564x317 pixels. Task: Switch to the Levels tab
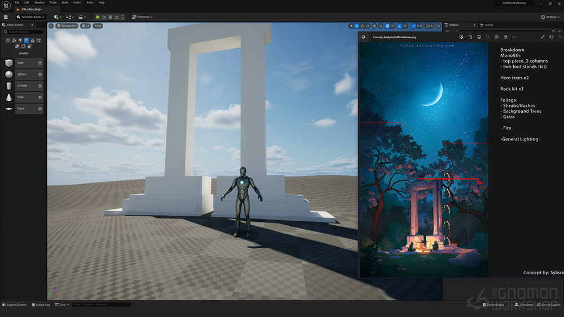coord(487,25)
